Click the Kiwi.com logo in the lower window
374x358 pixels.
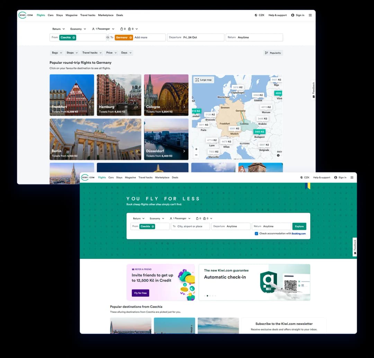(88, 177)
